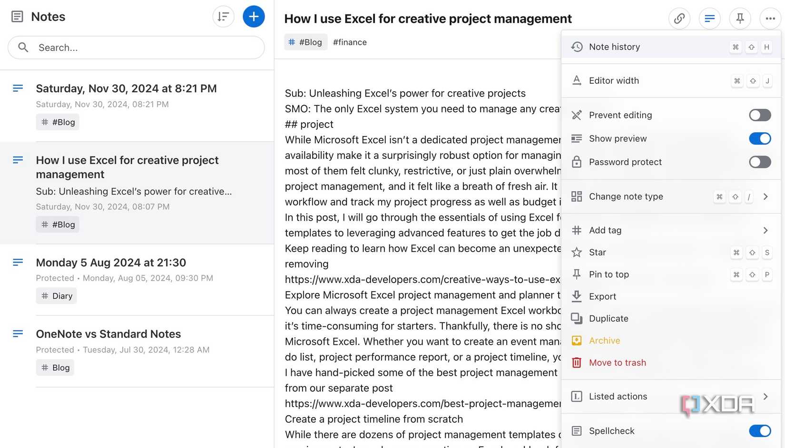Click the '## project' line in editor
Viewport: 785px width, 448px height.
click(x=309, y=124)
